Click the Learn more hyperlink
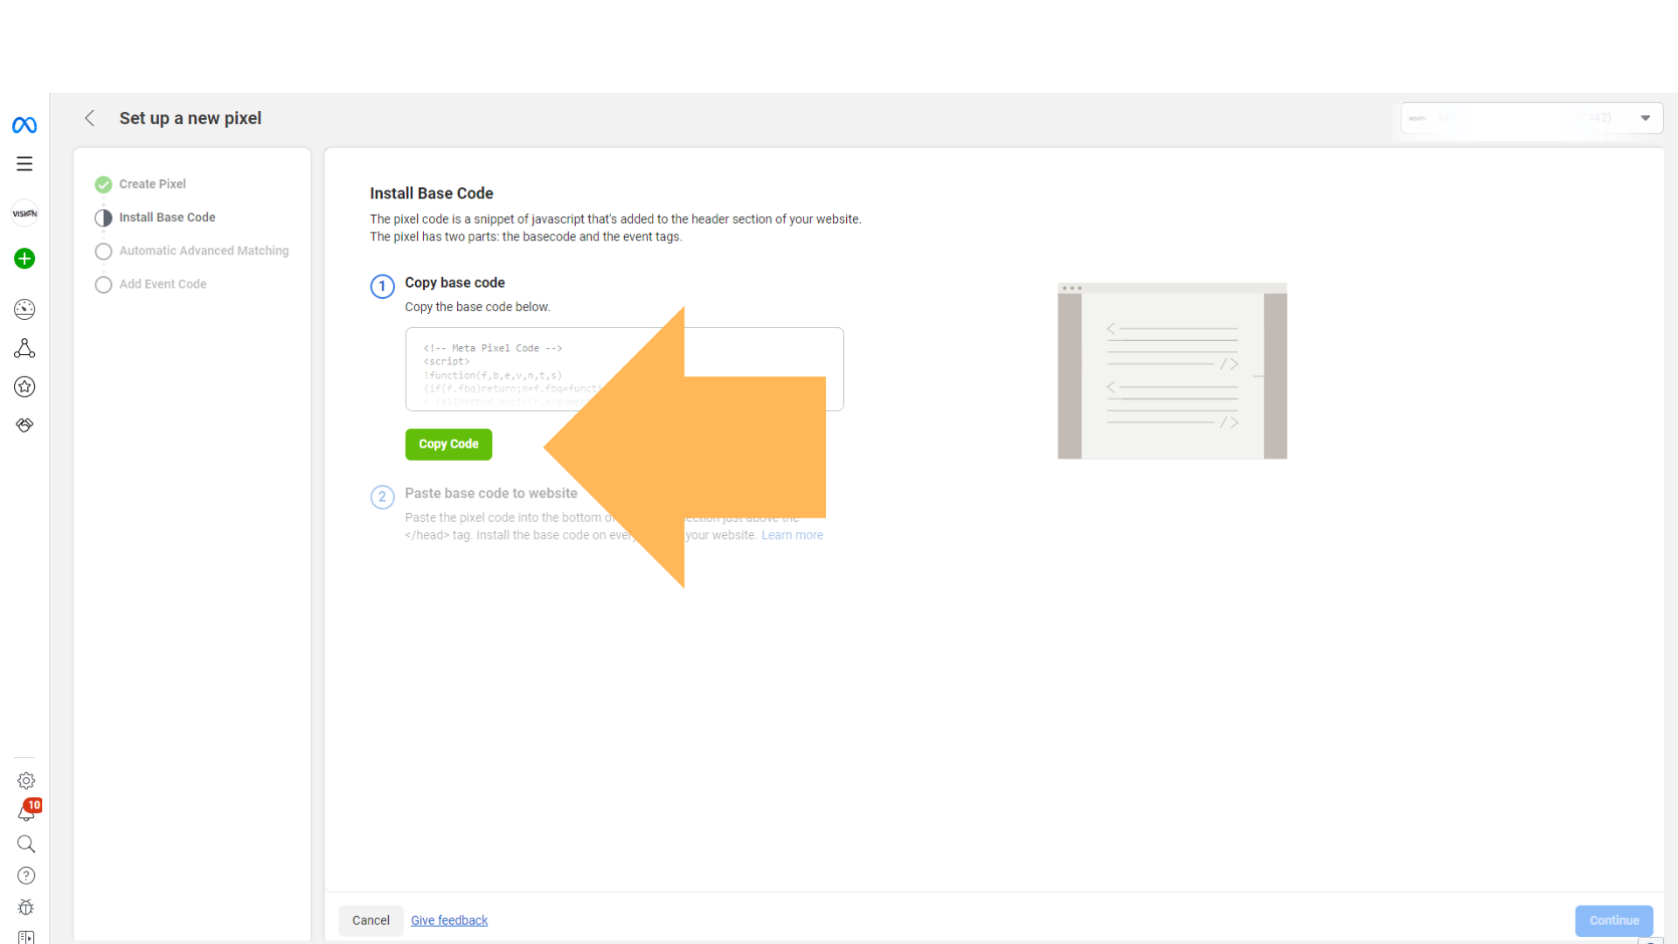This screenshot has width=1678, height=944. (792, 535)
